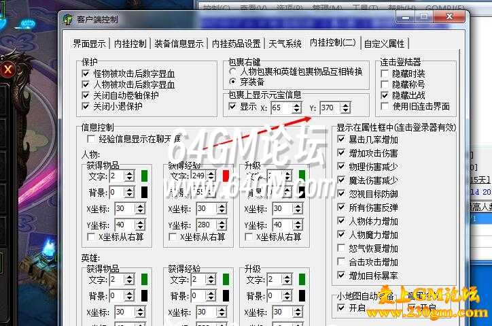Open the 装备信息显示 tab
492x326 pixels.
click(x=179, y=44)
